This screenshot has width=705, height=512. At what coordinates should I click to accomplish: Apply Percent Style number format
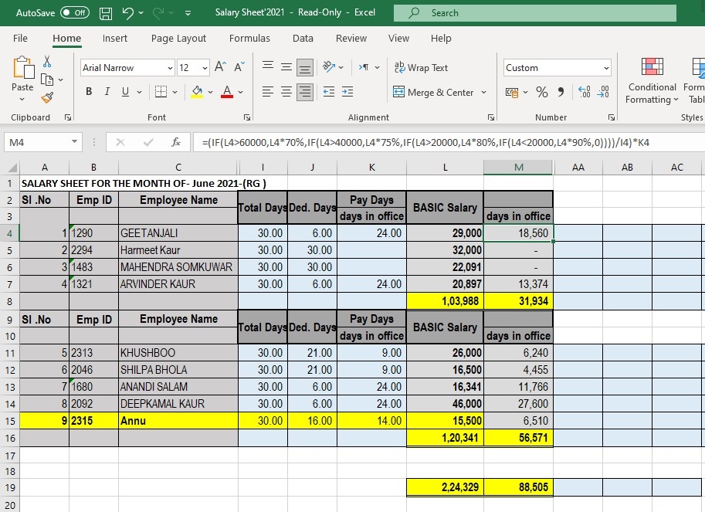541,92
